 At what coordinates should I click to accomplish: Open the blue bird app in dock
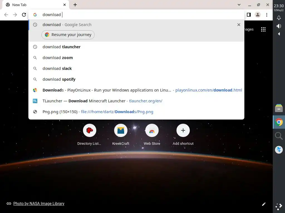pos(279,150)
